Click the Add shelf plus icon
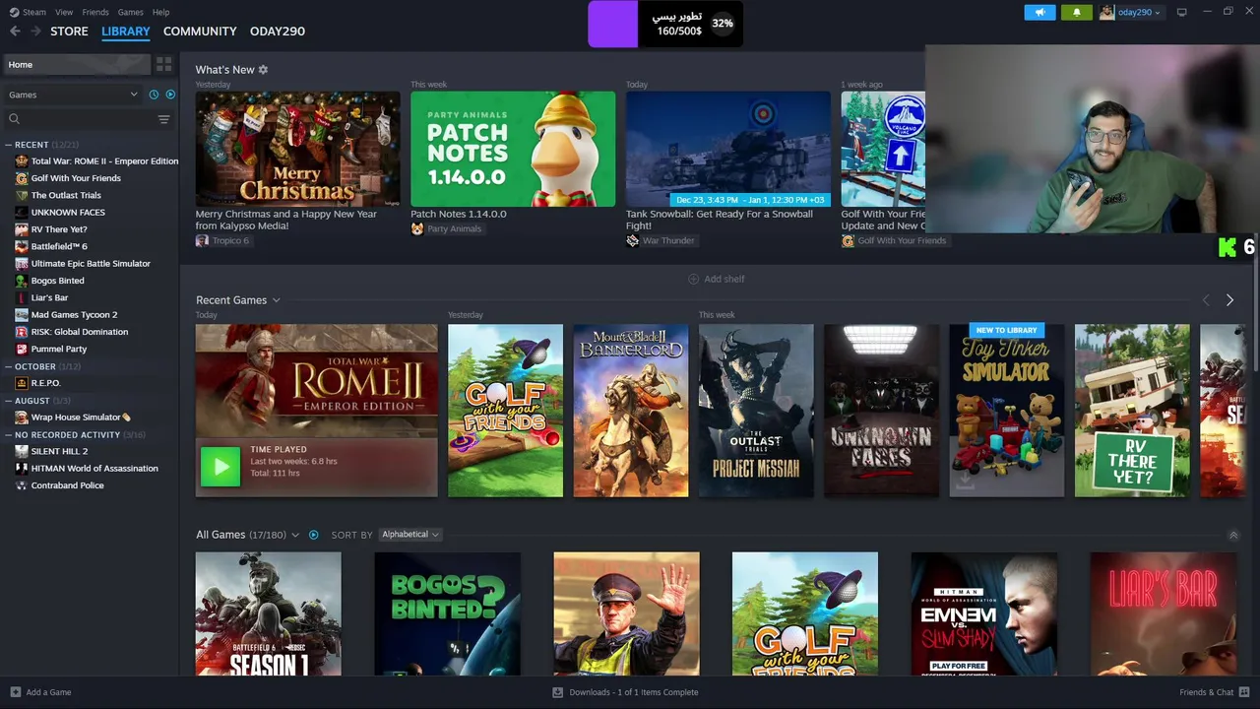The height and width of the screenshot is (709, 1260). tap(693, 279)
